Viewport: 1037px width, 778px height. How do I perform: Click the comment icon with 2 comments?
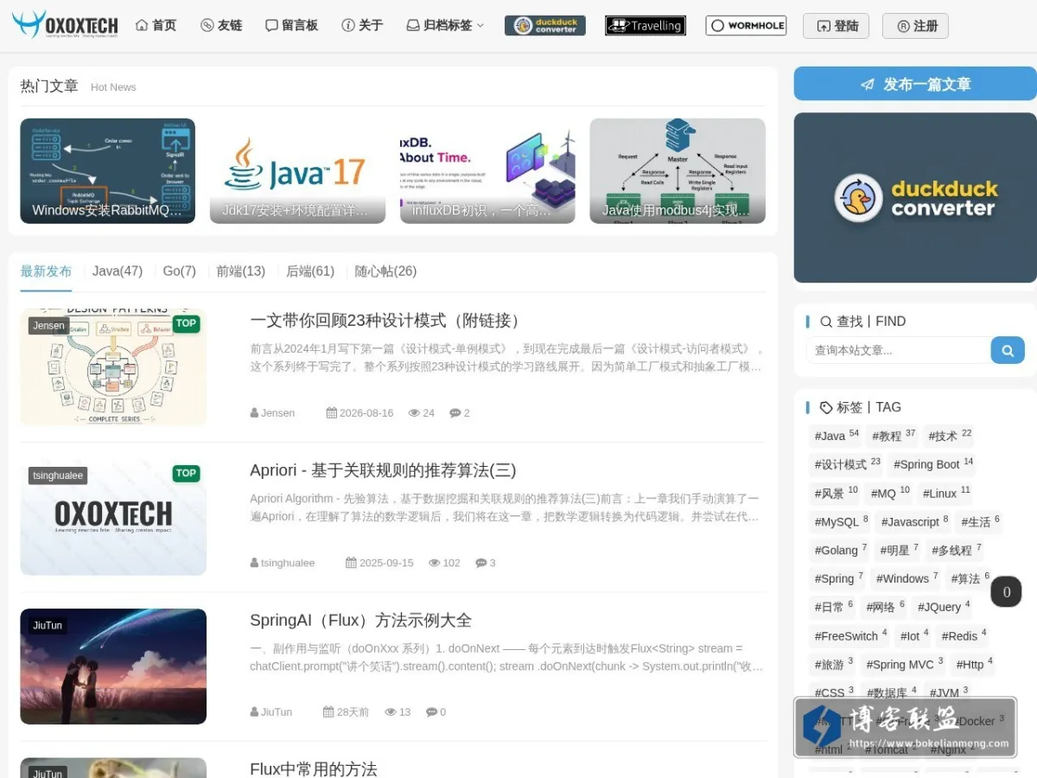[455, 413]
